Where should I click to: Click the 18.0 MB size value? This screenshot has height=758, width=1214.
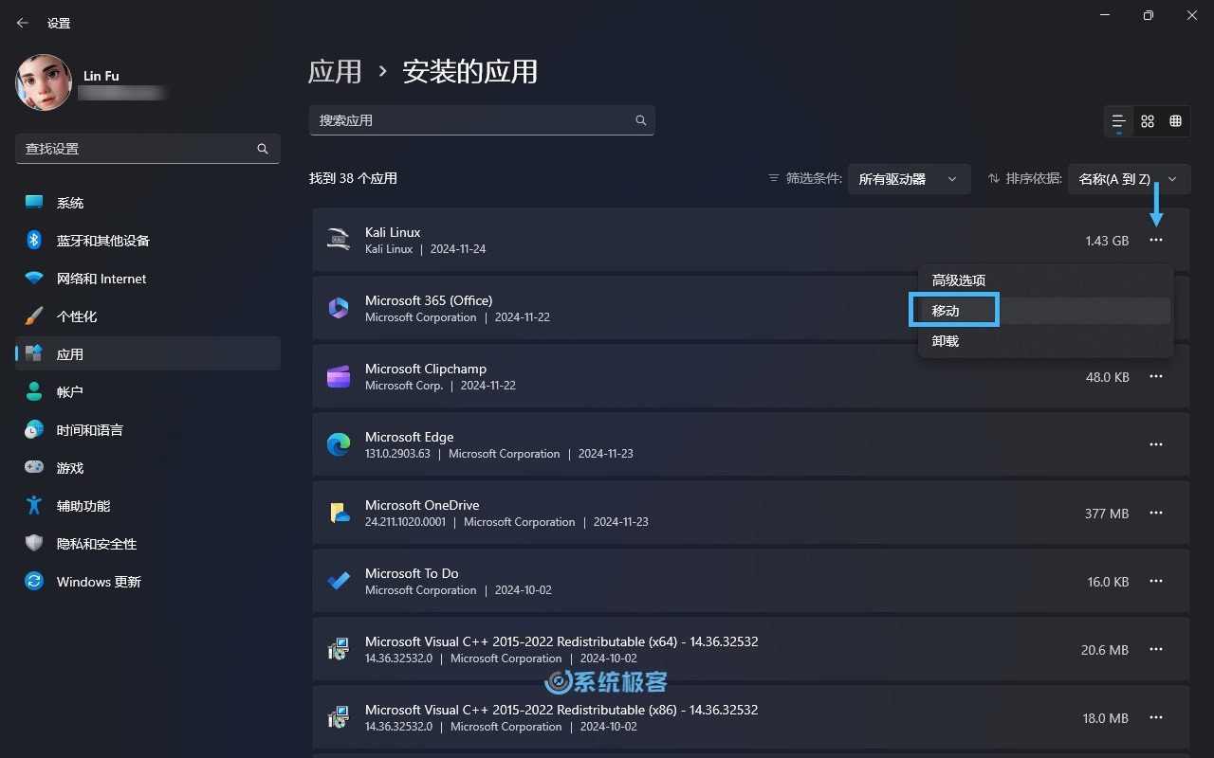(1106, 718)
